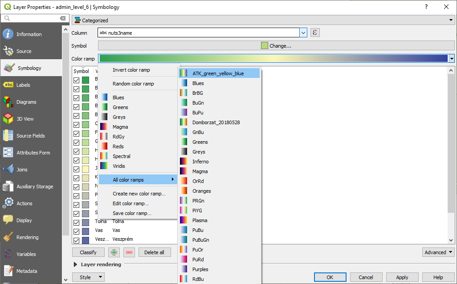457x284 pixels.
Task: Open the Color ramp dropdown arrow
Action: [452, 59]
